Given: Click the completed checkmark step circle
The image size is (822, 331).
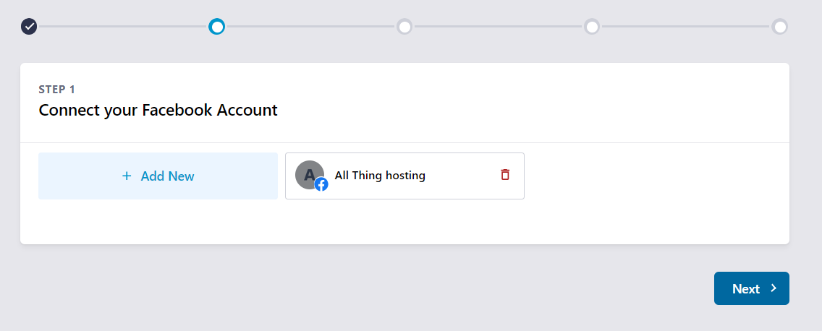Looking at the screenshot, I should click(x=29, y=27).
